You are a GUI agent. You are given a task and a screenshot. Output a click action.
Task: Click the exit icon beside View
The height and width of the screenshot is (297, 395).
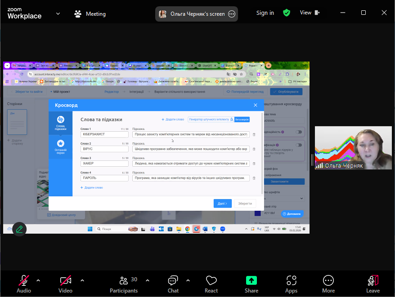[x=319, y=13]
